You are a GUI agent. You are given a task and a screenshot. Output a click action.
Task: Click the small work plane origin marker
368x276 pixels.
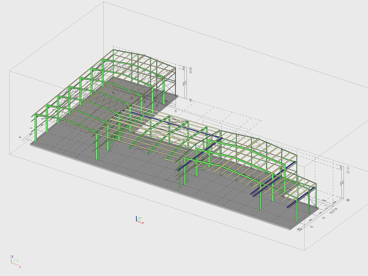pyautogui.click(x=139, y=219)
